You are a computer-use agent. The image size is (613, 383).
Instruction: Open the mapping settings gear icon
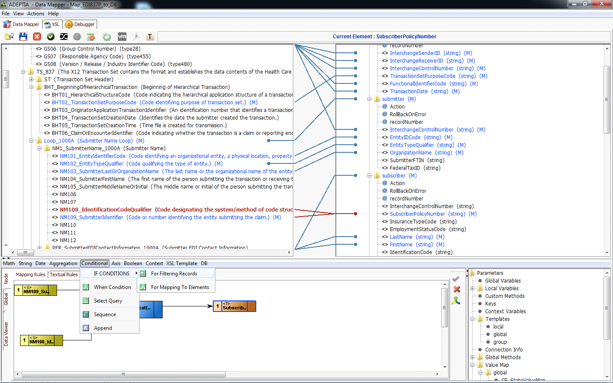pos(90,37)
